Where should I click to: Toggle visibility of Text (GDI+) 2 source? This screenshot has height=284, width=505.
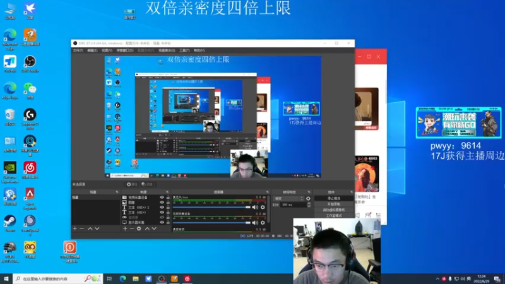click(162, 208)
